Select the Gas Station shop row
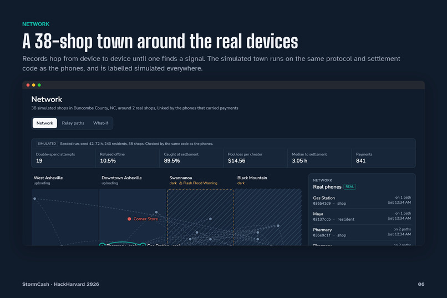 (x=362, y=200)
